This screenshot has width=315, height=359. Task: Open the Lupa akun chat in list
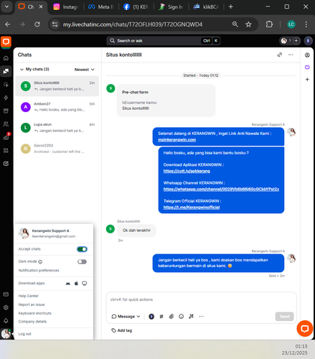(x=57, y=128)
